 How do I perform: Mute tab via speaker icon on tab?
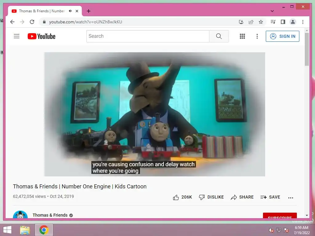[70, 11]
